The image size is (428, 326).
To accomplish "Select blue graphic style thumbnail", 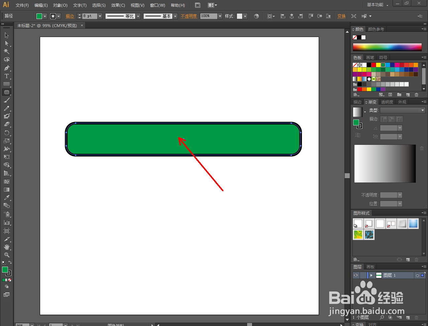I will 413,223.
